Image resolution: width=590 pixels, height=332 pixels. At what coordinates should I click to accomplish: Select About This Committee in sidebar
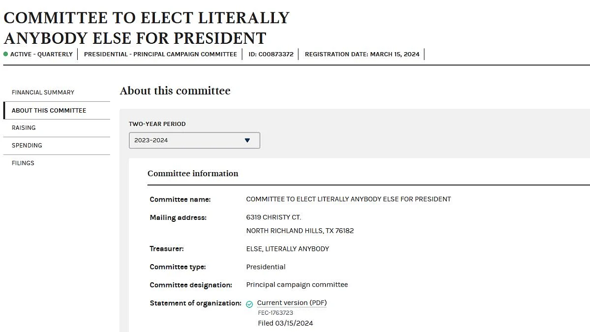tap(49, 111)
